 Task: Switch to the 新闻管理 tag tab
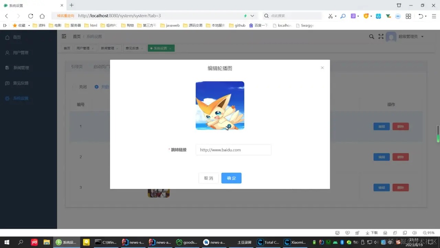point(110,48)
